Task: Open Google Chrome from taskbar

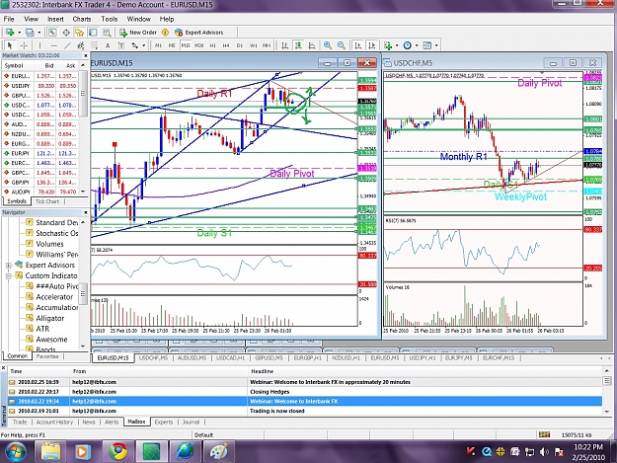Action: point(118,451)
